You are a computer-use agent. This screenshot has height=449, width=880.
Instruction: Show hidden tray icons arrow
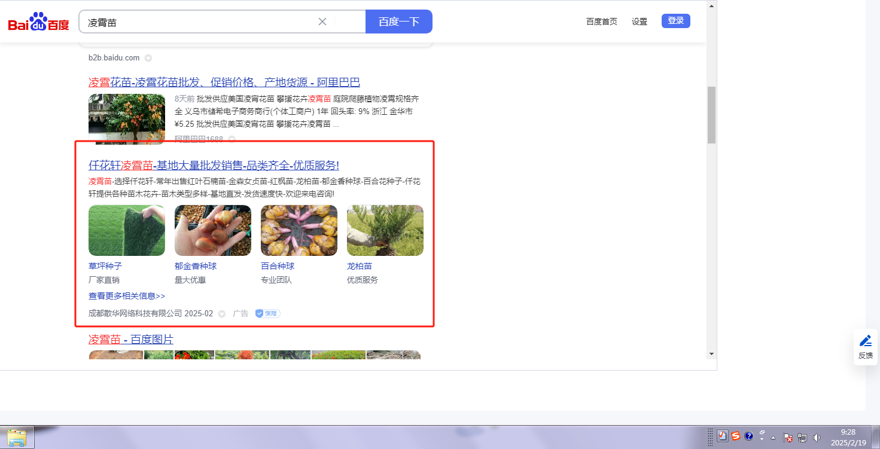point(774,437)
